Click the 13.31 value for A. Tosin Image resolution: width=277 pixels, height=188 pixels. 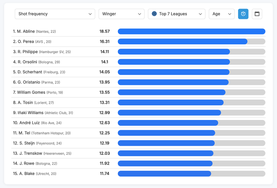tap(105, 102)
